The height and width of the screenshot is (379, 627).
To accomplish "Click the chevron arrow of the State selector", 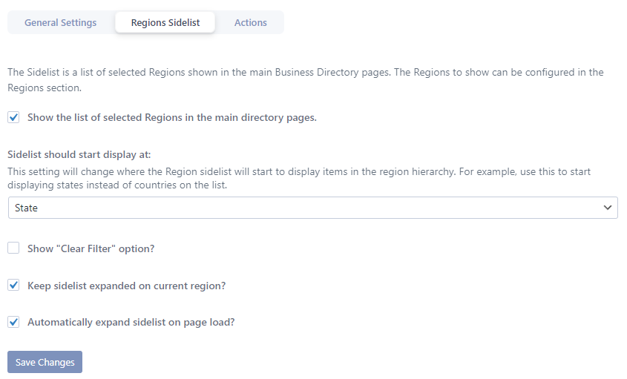I will [x=608, y=208].
